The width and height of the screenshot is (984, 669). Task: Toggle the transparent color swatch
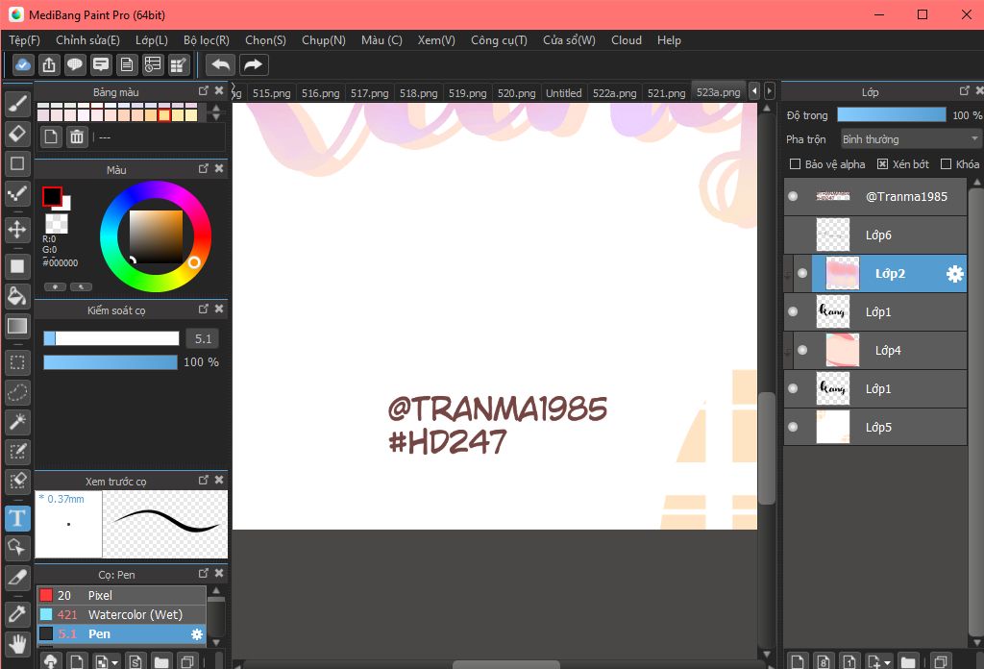tap(57, 223)
